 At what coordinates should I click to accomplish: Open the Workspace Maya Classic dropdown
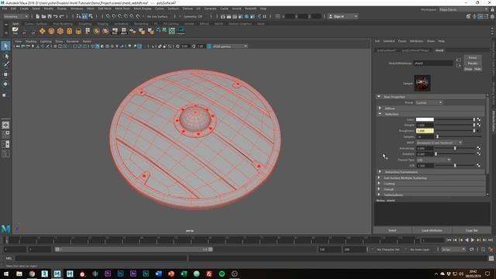point(463,9)
